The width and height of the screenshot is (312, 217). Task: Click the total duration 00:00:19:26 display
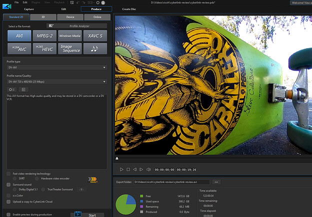tap(186, 170)
